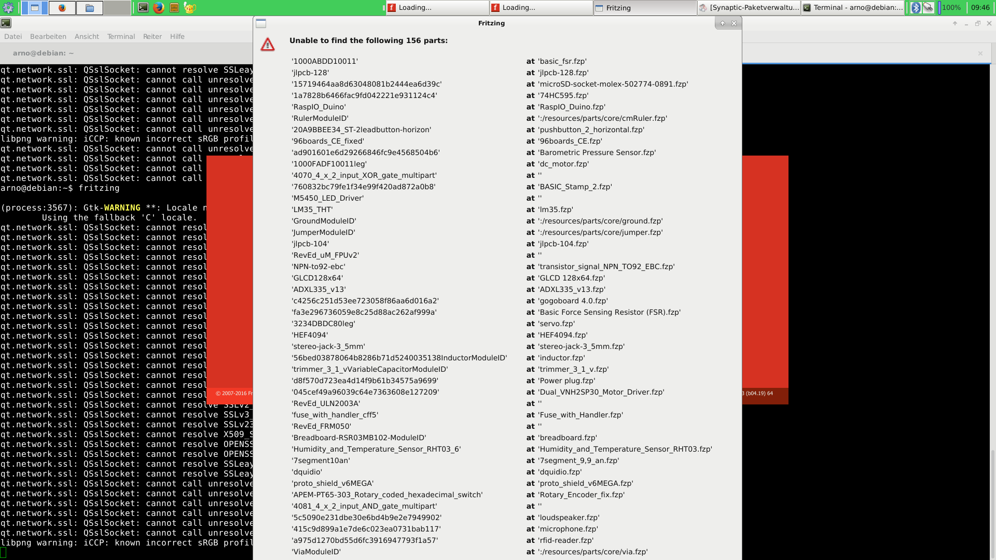Click the network plug icon in the tray

928,7
